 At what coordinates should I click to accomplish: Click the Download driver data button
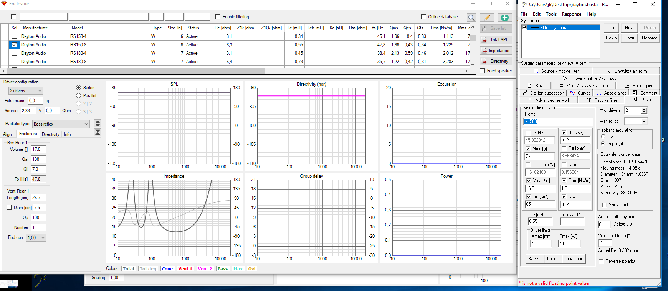[x=574, y=259]
